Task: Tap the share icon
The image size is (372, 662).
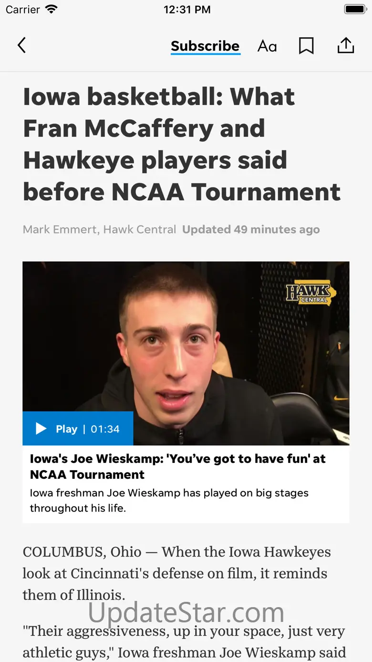Action: coord(346,45)
